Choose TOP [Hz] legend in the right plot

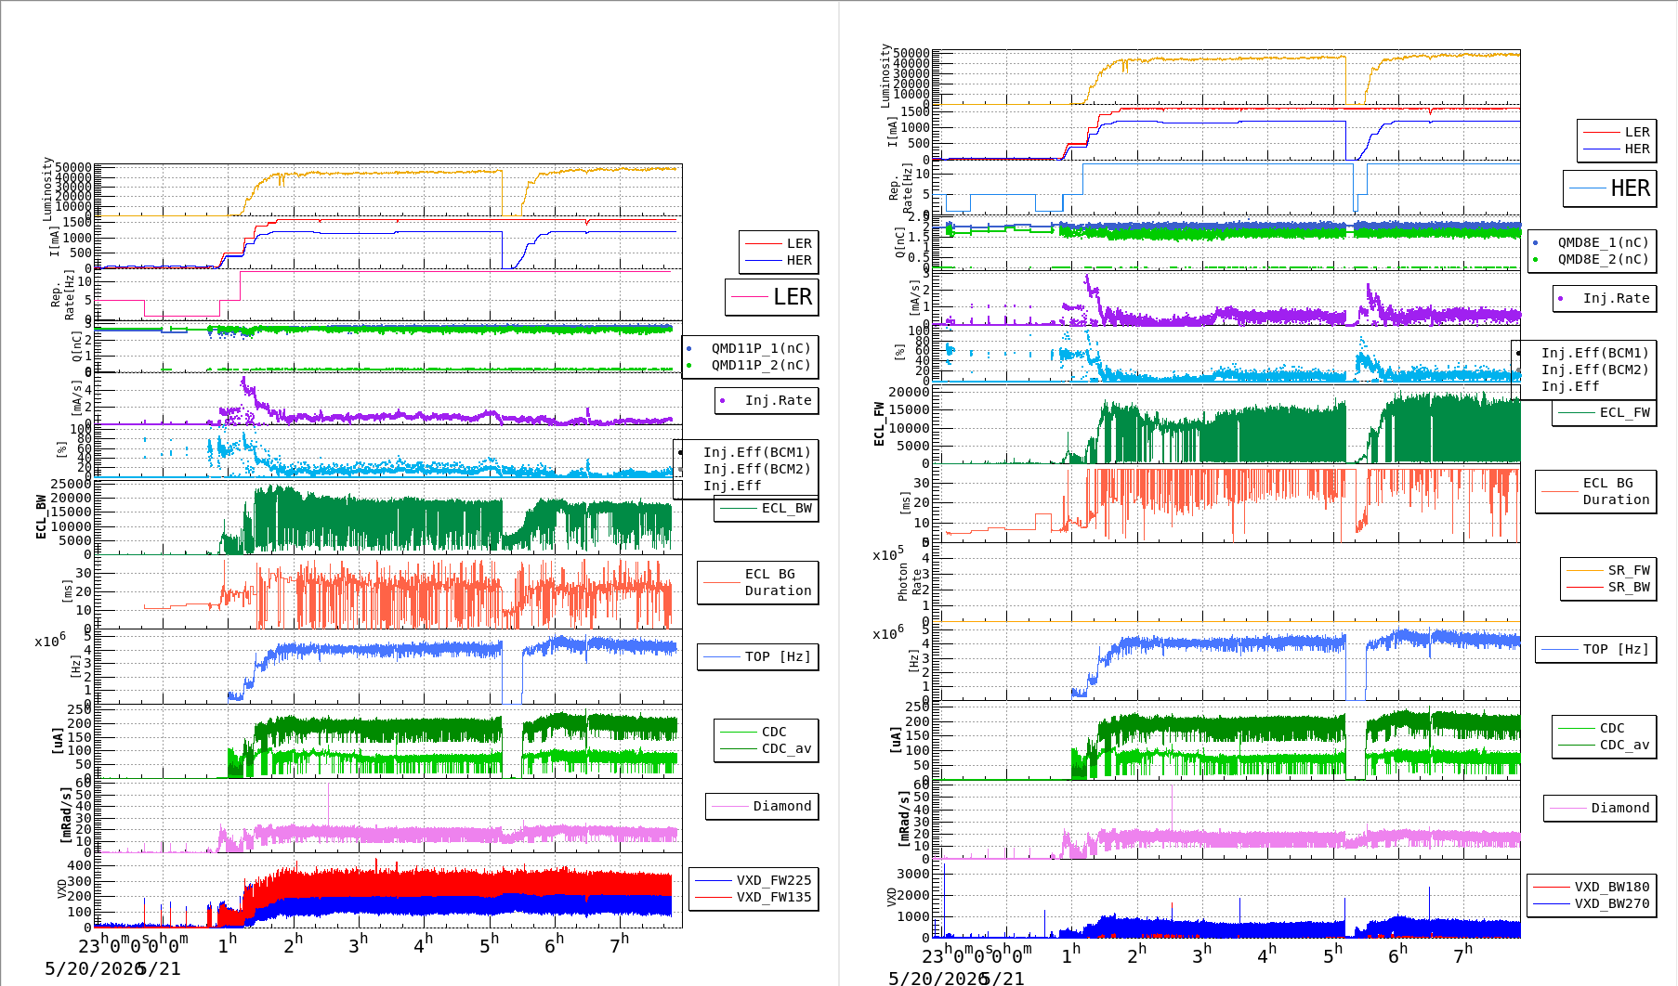pos(1596,649)
